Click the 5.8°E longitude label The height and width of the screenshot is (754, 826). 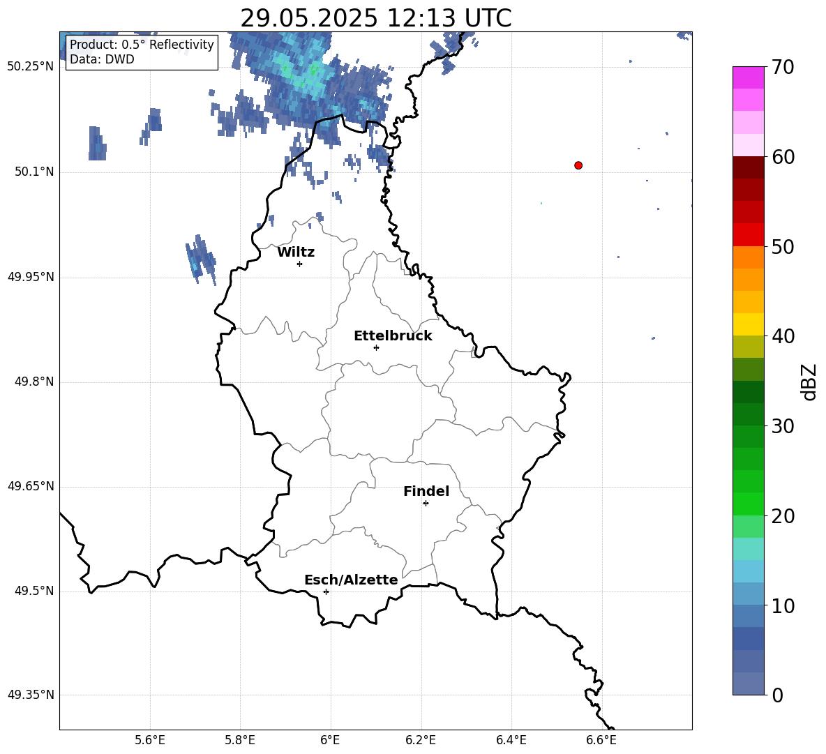tap(240, 740)
